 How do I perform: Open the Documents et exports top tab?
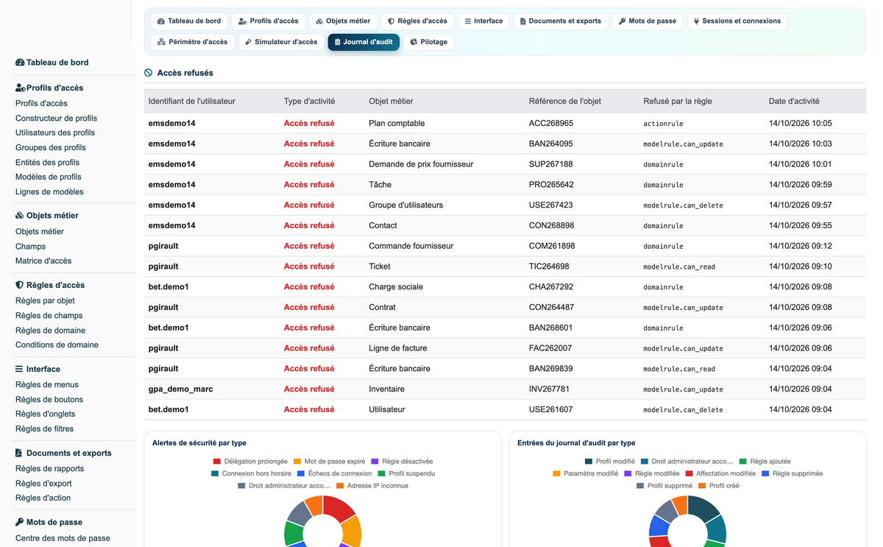(561, 21)
